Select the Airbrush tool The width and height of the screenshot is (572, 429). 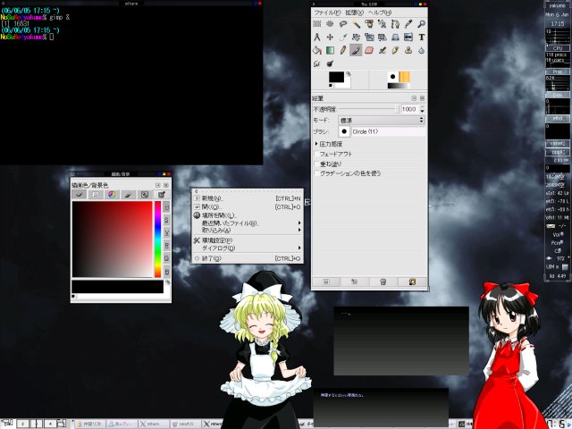tap(382, 50)
